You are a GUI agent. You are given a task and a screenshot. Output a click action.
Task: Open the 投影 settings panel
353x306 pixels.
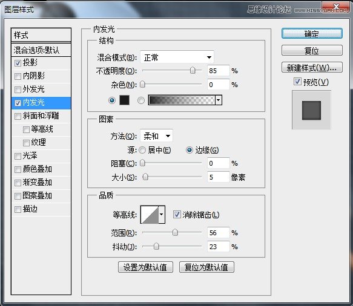coord(30,62)
